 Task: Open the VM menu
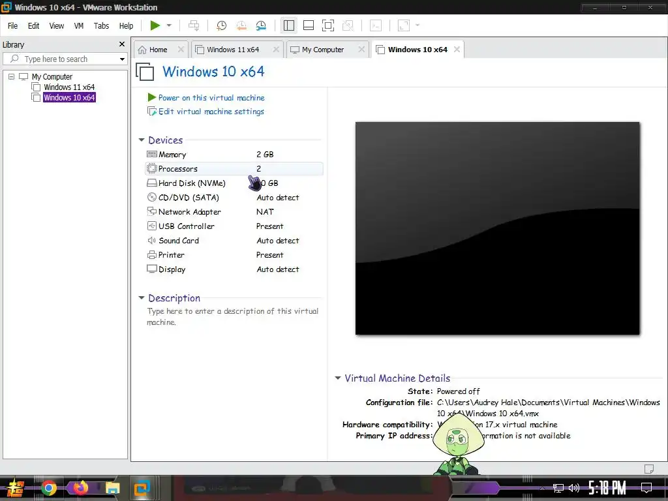79,26
